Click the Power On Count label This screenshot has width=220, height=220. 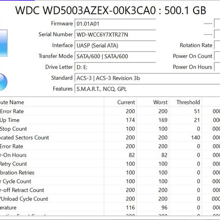click(192, 56)
